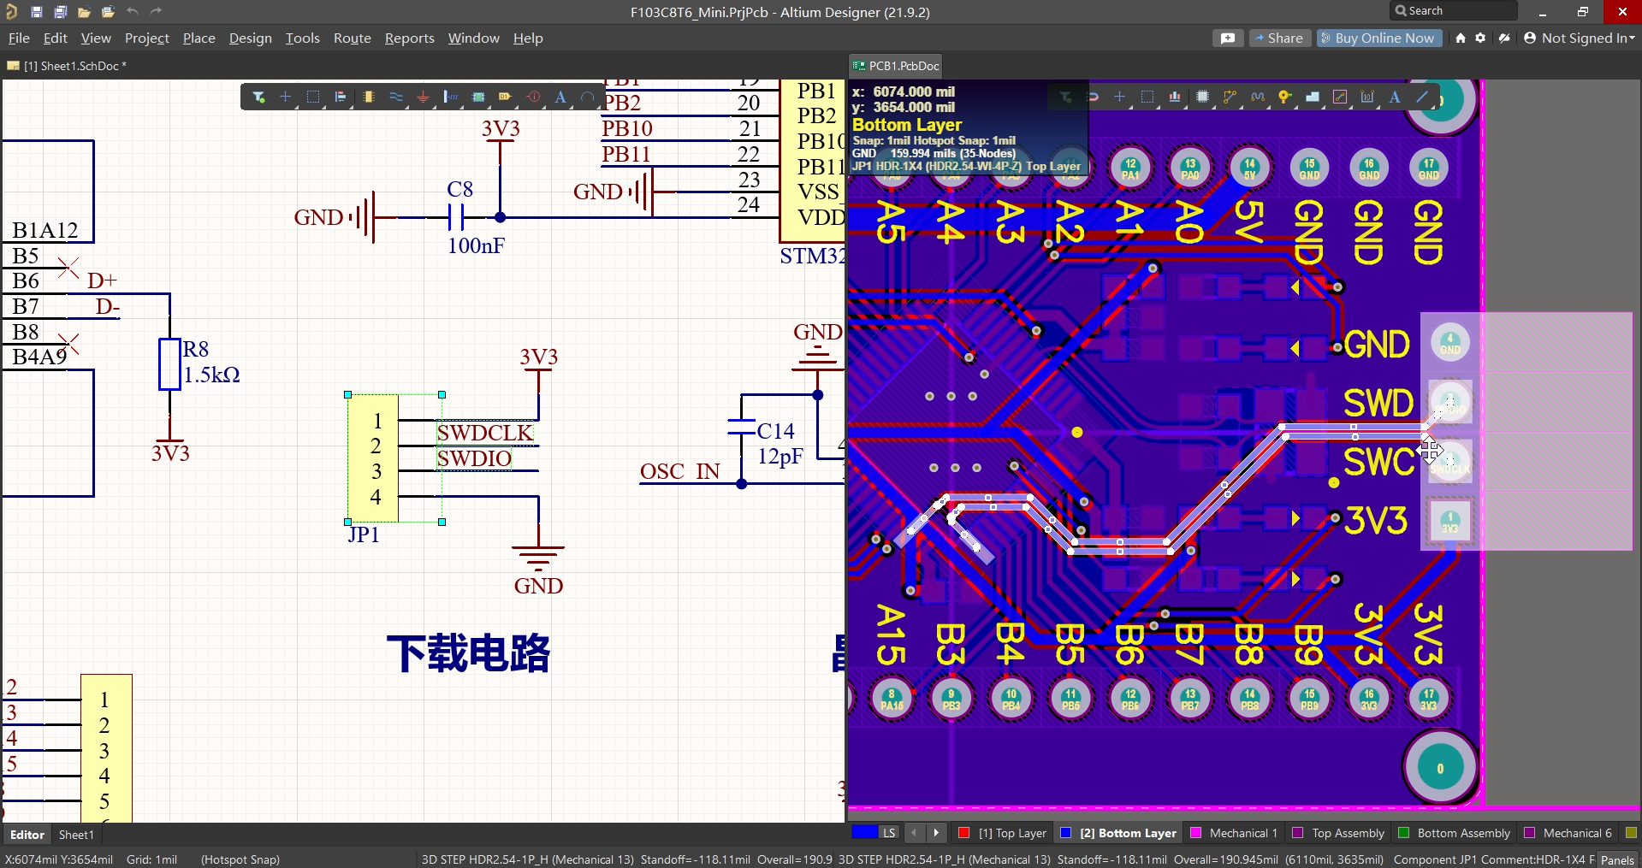Click the blue current layer color swatch
Screen dimensions: 1642x868
[x=864, y=833]
